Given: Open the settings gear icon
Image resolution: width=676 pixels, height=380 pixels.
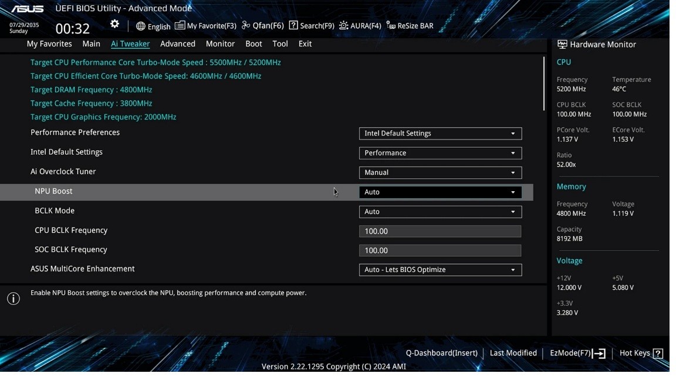Looking at the screenshot, I should (114, 24).
